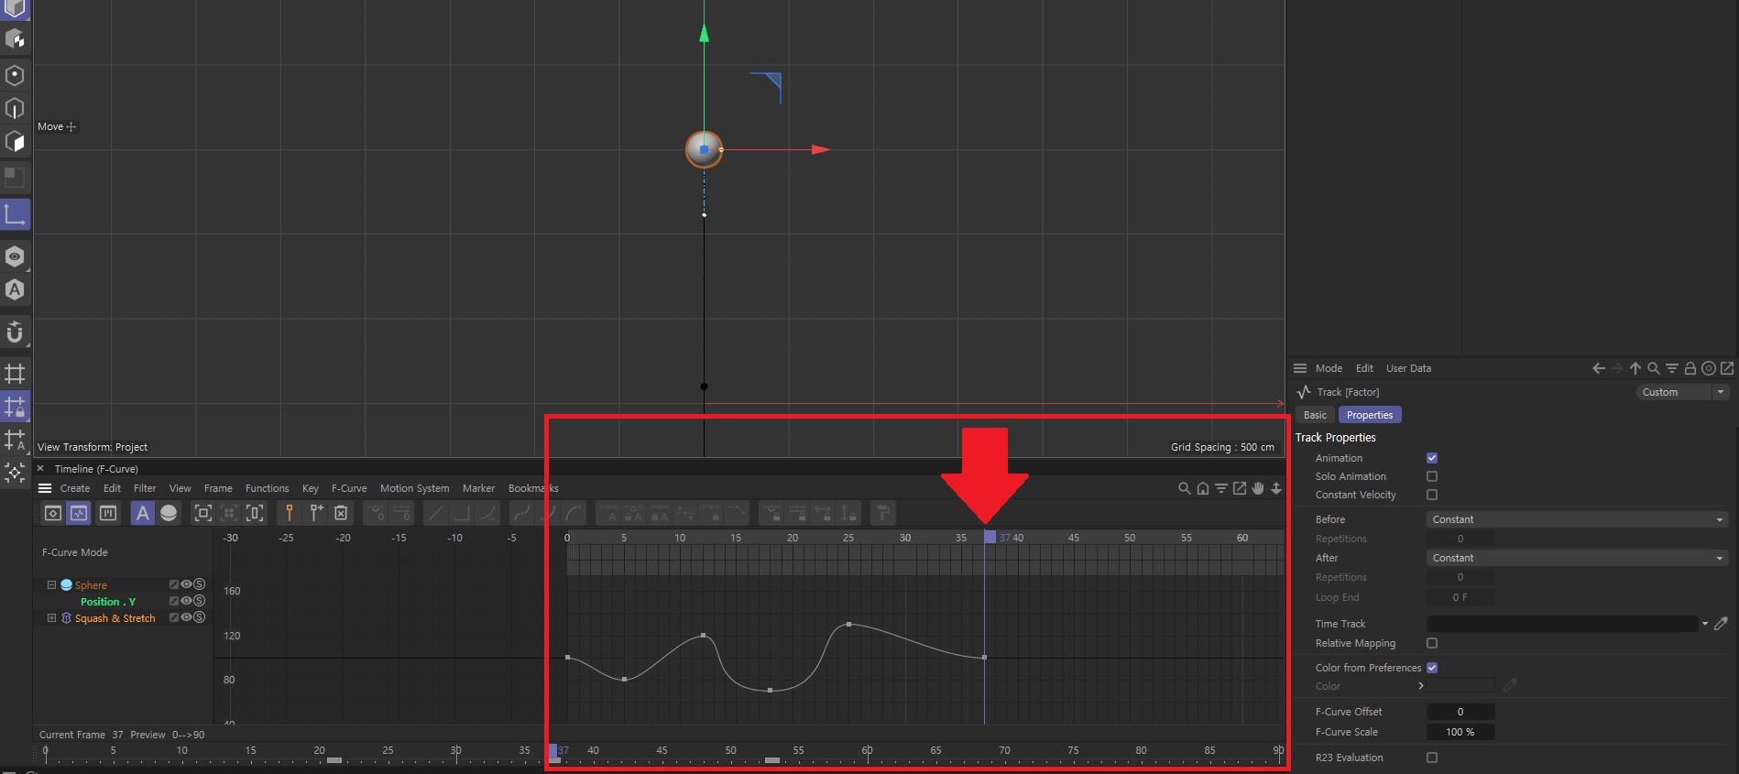This screenshot has width=1739, height=774.
Task: Click the Sphere object name in timeline
Action: coord(91,585)
